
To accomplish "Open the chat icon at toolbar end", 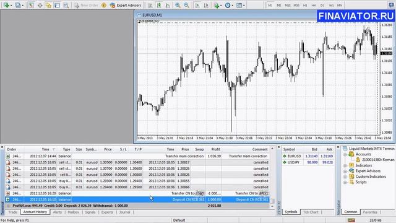I will pyautogui.click(x=391, y=5).
